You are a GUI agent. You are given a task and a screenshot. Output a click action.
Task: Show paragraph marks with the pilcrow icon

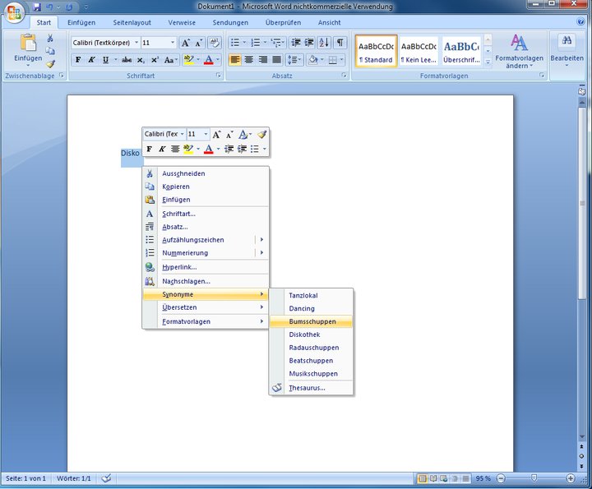click(340, 42)
